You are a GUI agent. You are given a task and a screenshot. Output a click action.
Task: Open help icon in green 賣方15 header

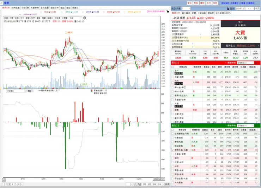(x=226, y=125)
